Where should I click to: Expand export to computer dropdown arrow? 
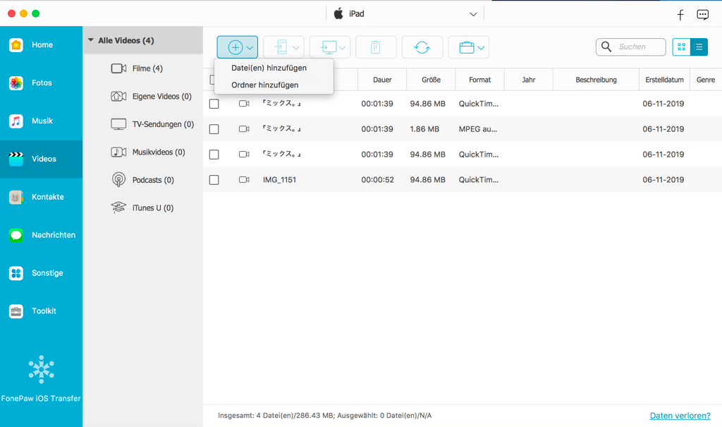(x=342, y=47)
